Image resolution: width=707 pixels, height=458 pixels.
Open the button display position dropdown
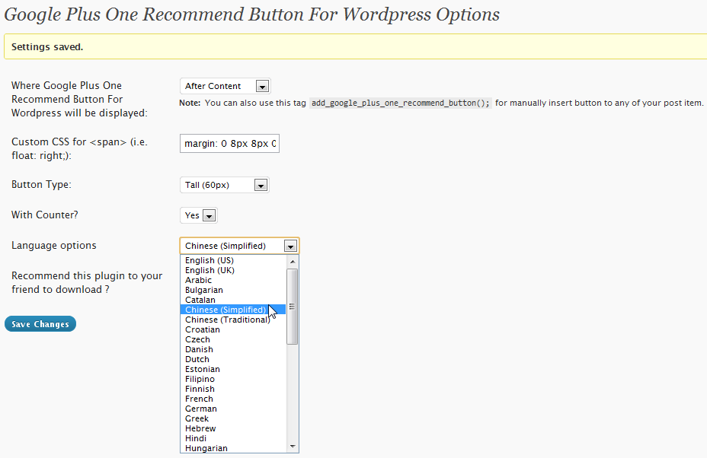tap(225, 86)
